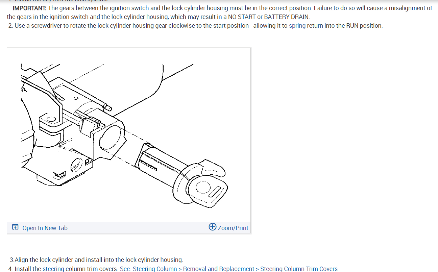
Task: Follow the 'steering' link in step 4
Action: point(53,269)
